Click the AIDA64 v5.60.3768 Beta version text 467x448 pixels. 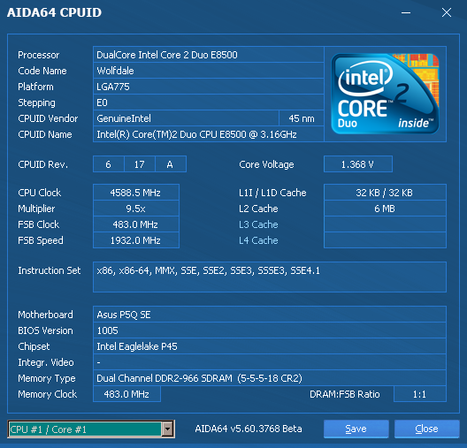pyautogui.click(x=249, y=429)
